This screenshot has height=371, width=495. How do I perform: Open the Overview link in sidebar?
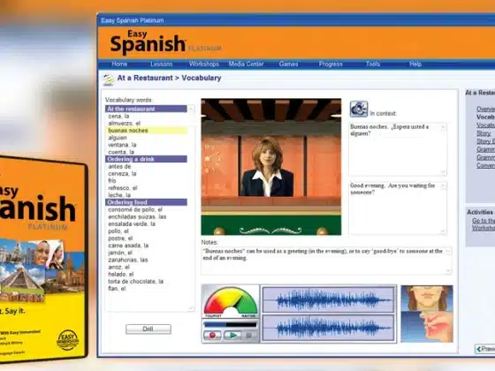coord(485,109)
